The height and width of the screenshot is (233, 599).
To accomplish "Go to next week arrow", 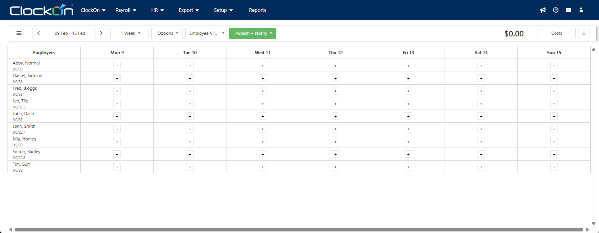I will pos(101,33).
